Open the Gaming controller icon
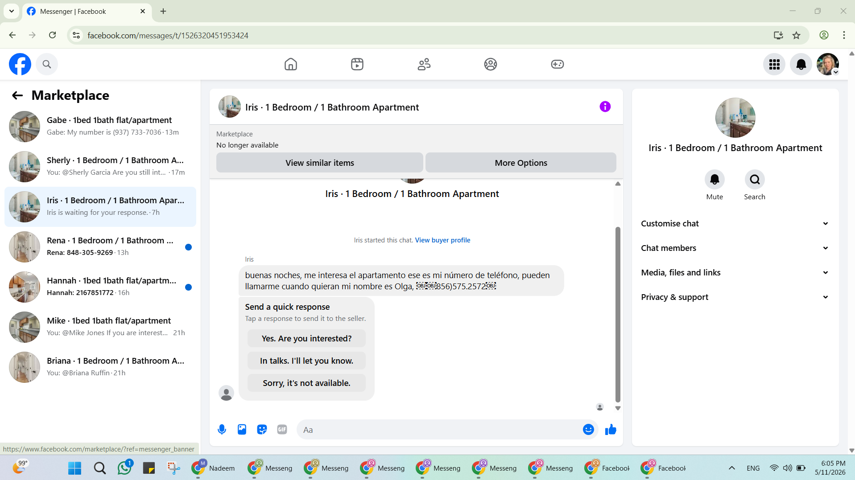Screen dimensions: 855x480 click(x=558, y=64)
